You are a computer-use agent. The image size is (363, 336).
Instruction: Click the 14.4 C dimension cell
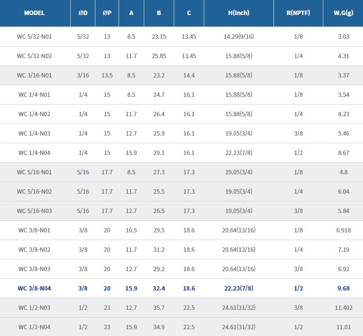coord(189,75)
